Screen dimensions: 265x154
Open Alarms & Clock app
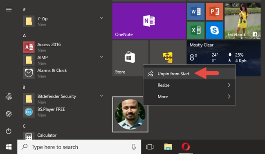click(x=64, y=73)
